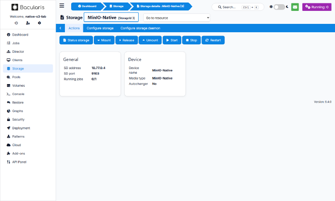Click the Bacularis logo
335x201 pixels.
pyautogui.click(x=28, y=7)
